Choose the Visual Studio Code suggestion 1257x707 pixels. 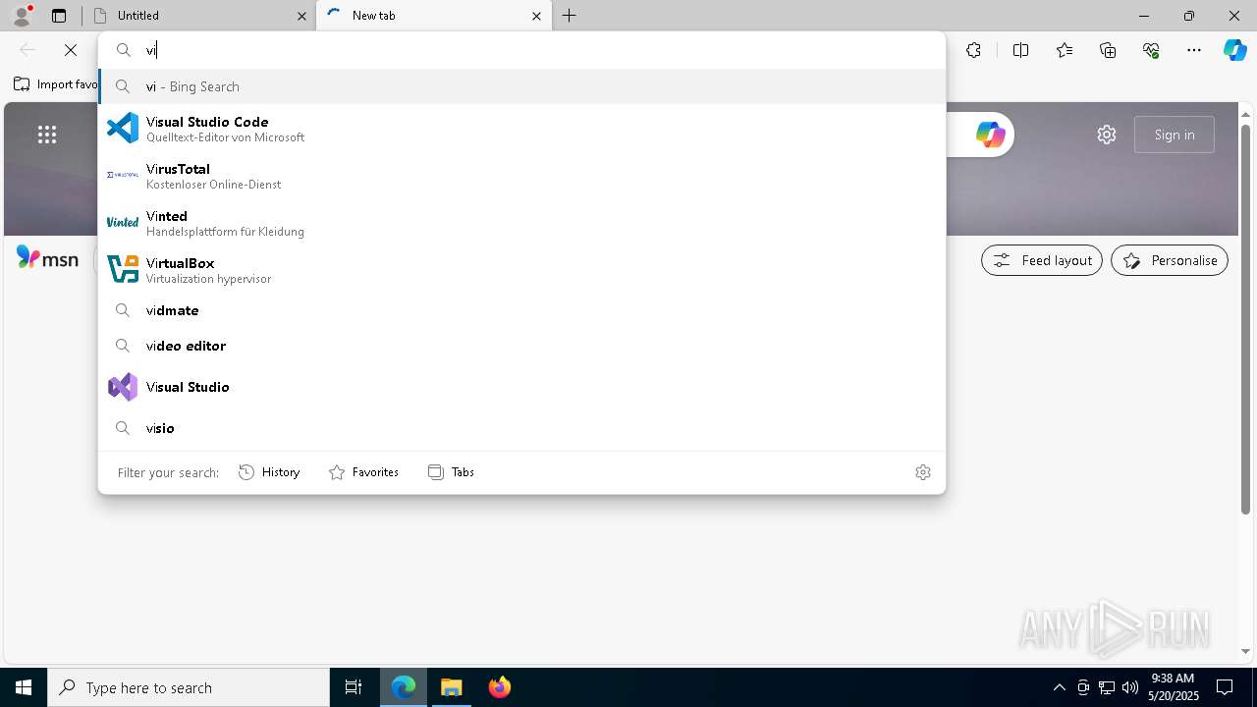(521, 129)
